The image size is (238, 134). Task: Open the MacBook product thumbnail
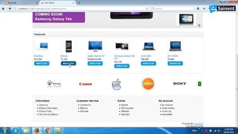42,46
